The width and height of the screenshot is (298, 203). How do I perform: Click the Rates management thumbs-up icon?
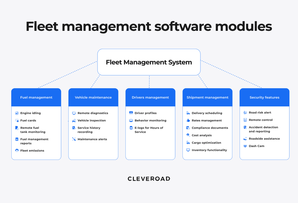pyautogui.click(x=188, y=120)
